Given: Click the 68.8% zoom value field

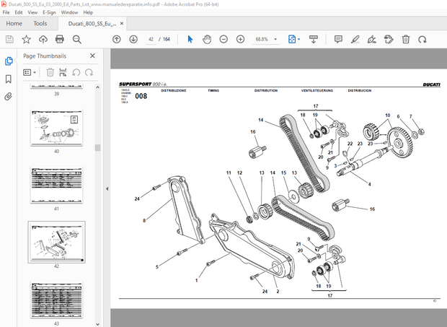Looking at the screenshot, I should coord(262,39).
